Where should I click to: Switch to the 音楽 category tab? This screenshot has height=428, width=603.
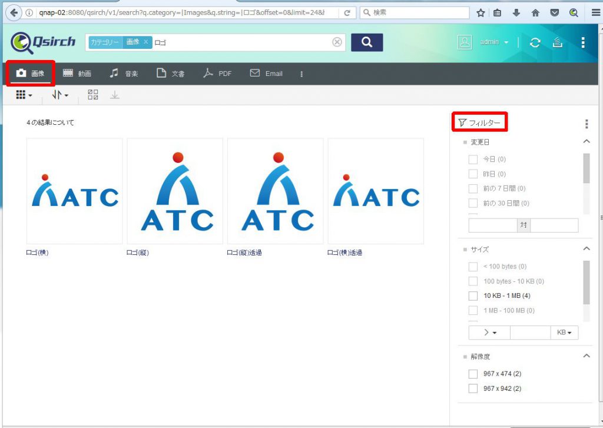point(124,74)
